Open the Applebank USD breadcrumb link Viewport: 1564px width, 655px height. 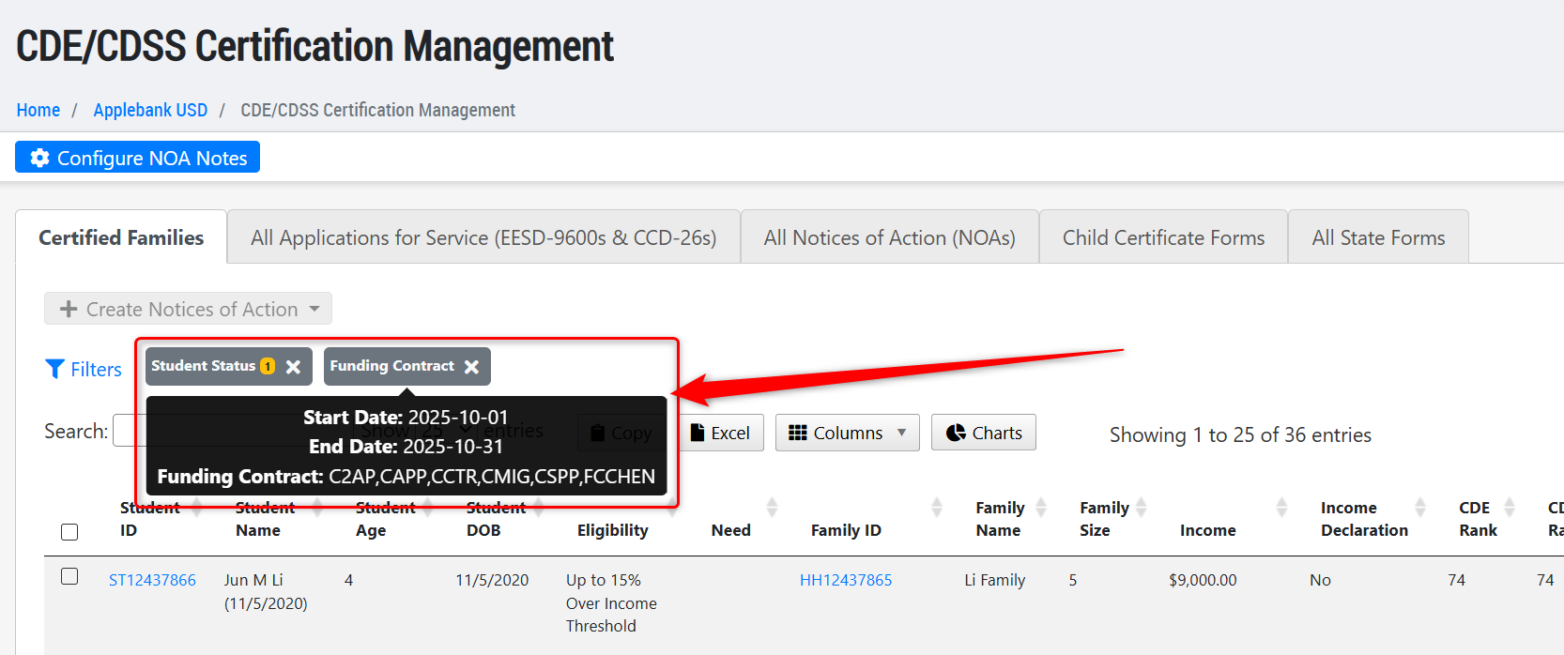(x=150, y=110)
